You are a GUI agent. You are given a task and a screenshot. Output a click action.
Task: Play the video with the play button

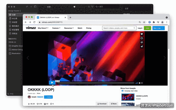point(52,83)
